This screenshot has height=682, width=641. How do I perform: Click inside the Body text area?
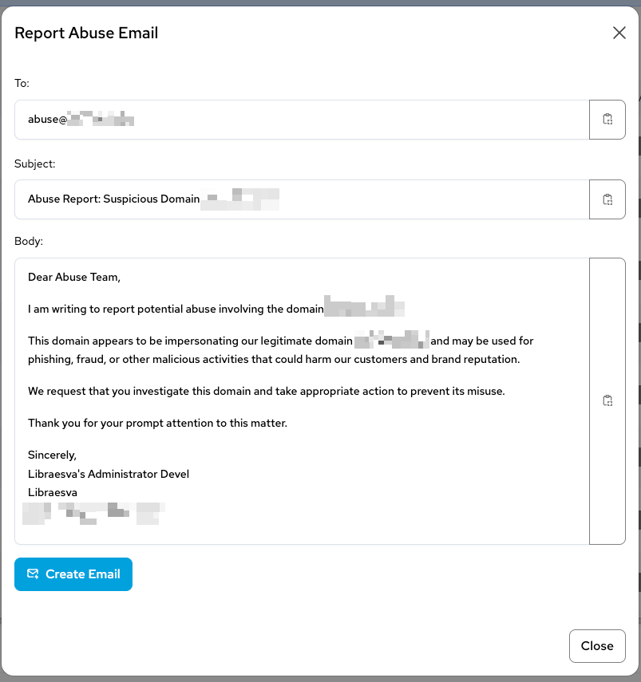[302, 401]
